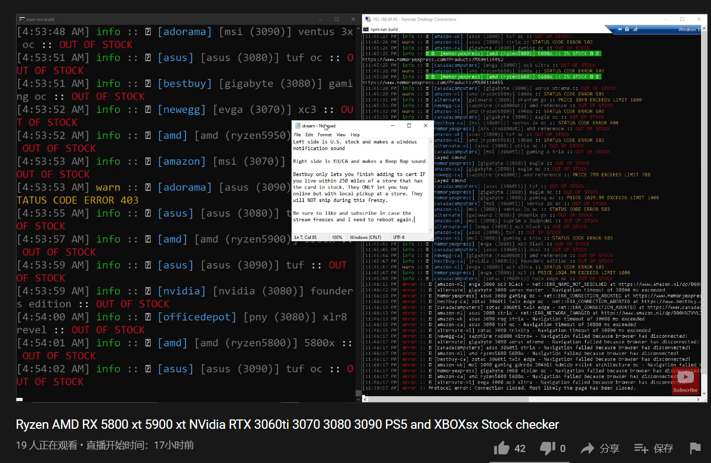Image resolution: width=711 pixels, height=463 pixels.
Task: Click the 'PRICE 799 EXCEEDS LIMIT 700' text
Action: 612,174
